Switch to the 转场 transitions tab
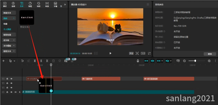218x105 pixels. 47,4
